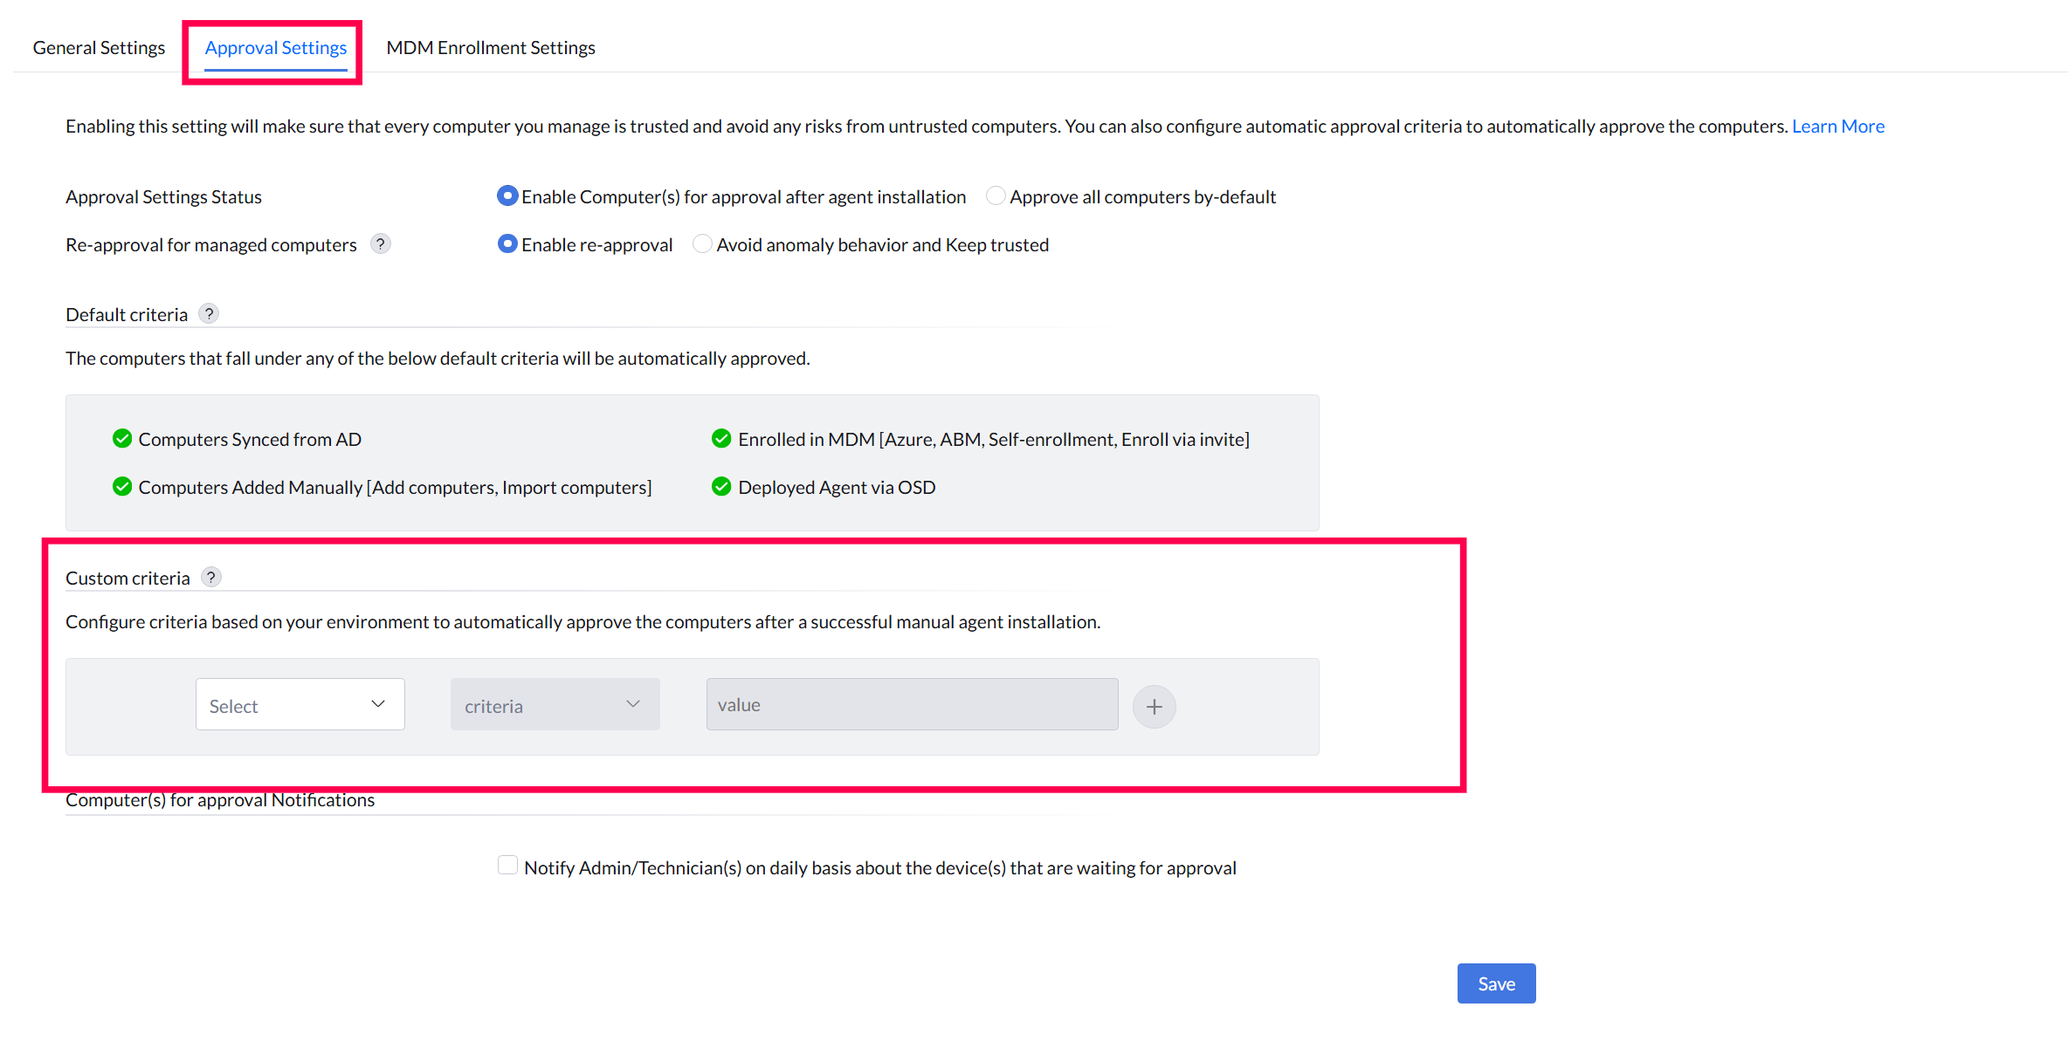Click help icon next to Custom criteria
Screen dimensions: 2068x1055
[x=210, y=578]
